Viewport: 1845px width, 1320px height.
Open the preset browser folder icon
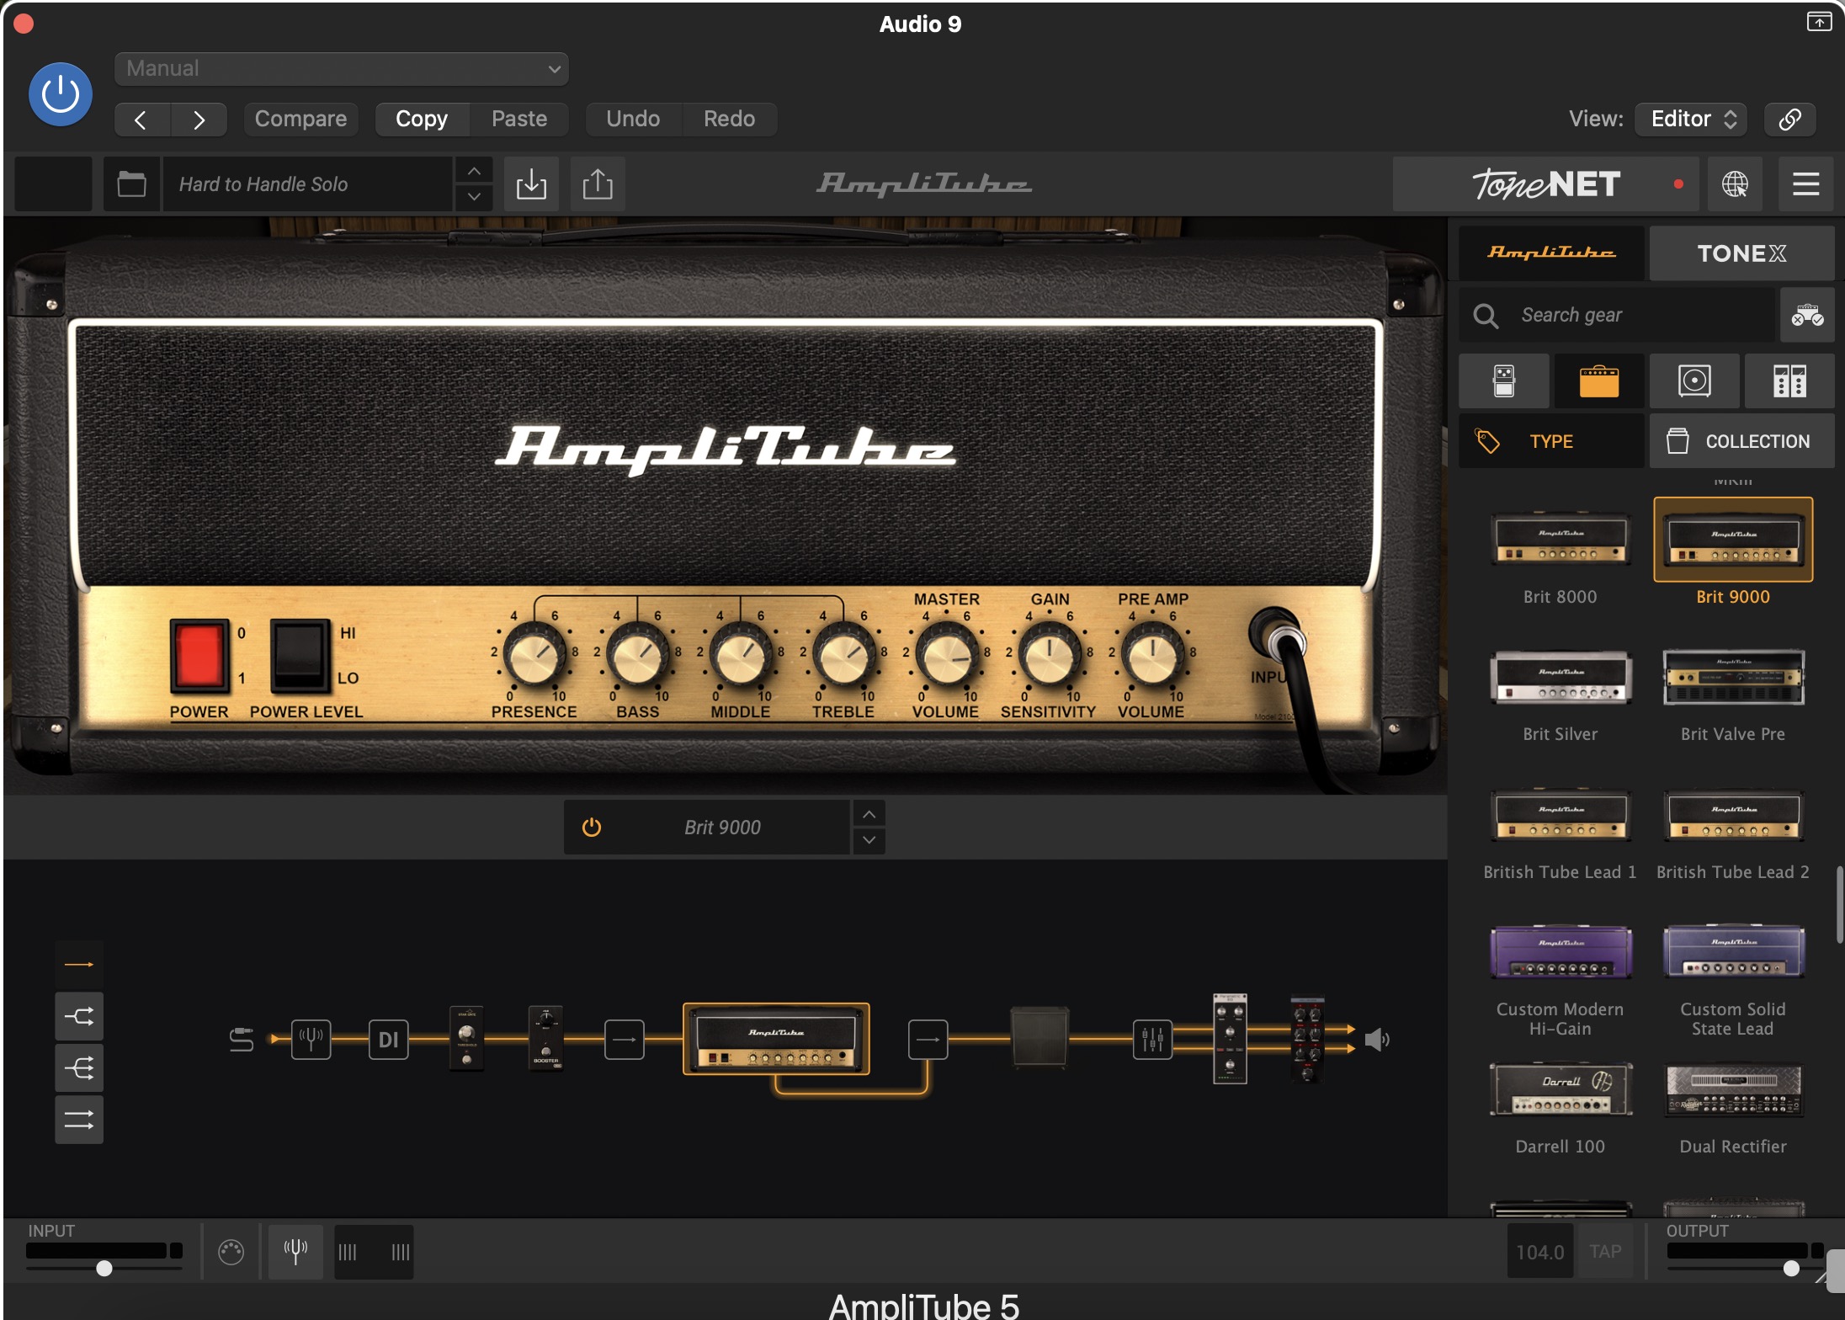point(131,184)
